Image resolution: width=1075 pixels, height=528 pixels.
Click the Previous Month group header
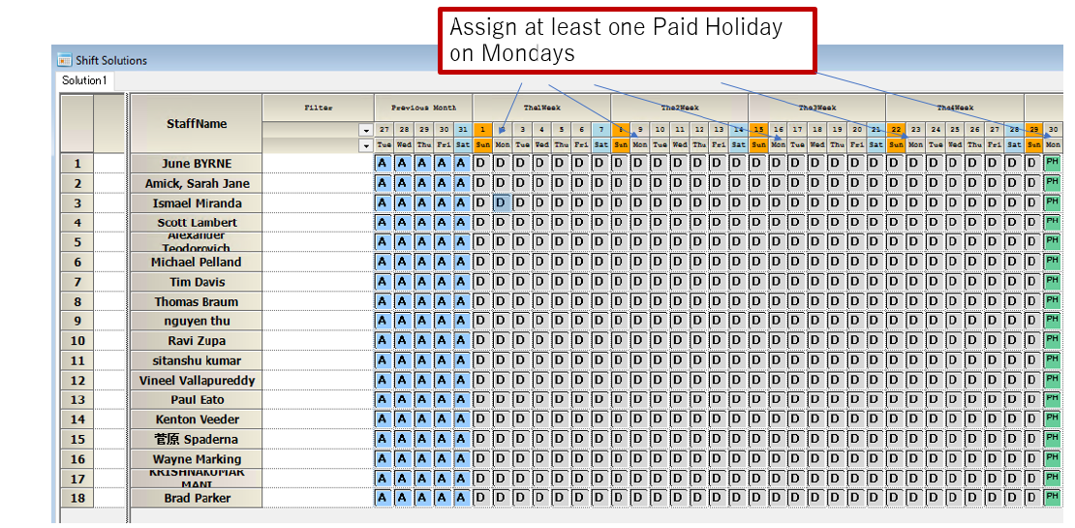(x=423, y=108)
